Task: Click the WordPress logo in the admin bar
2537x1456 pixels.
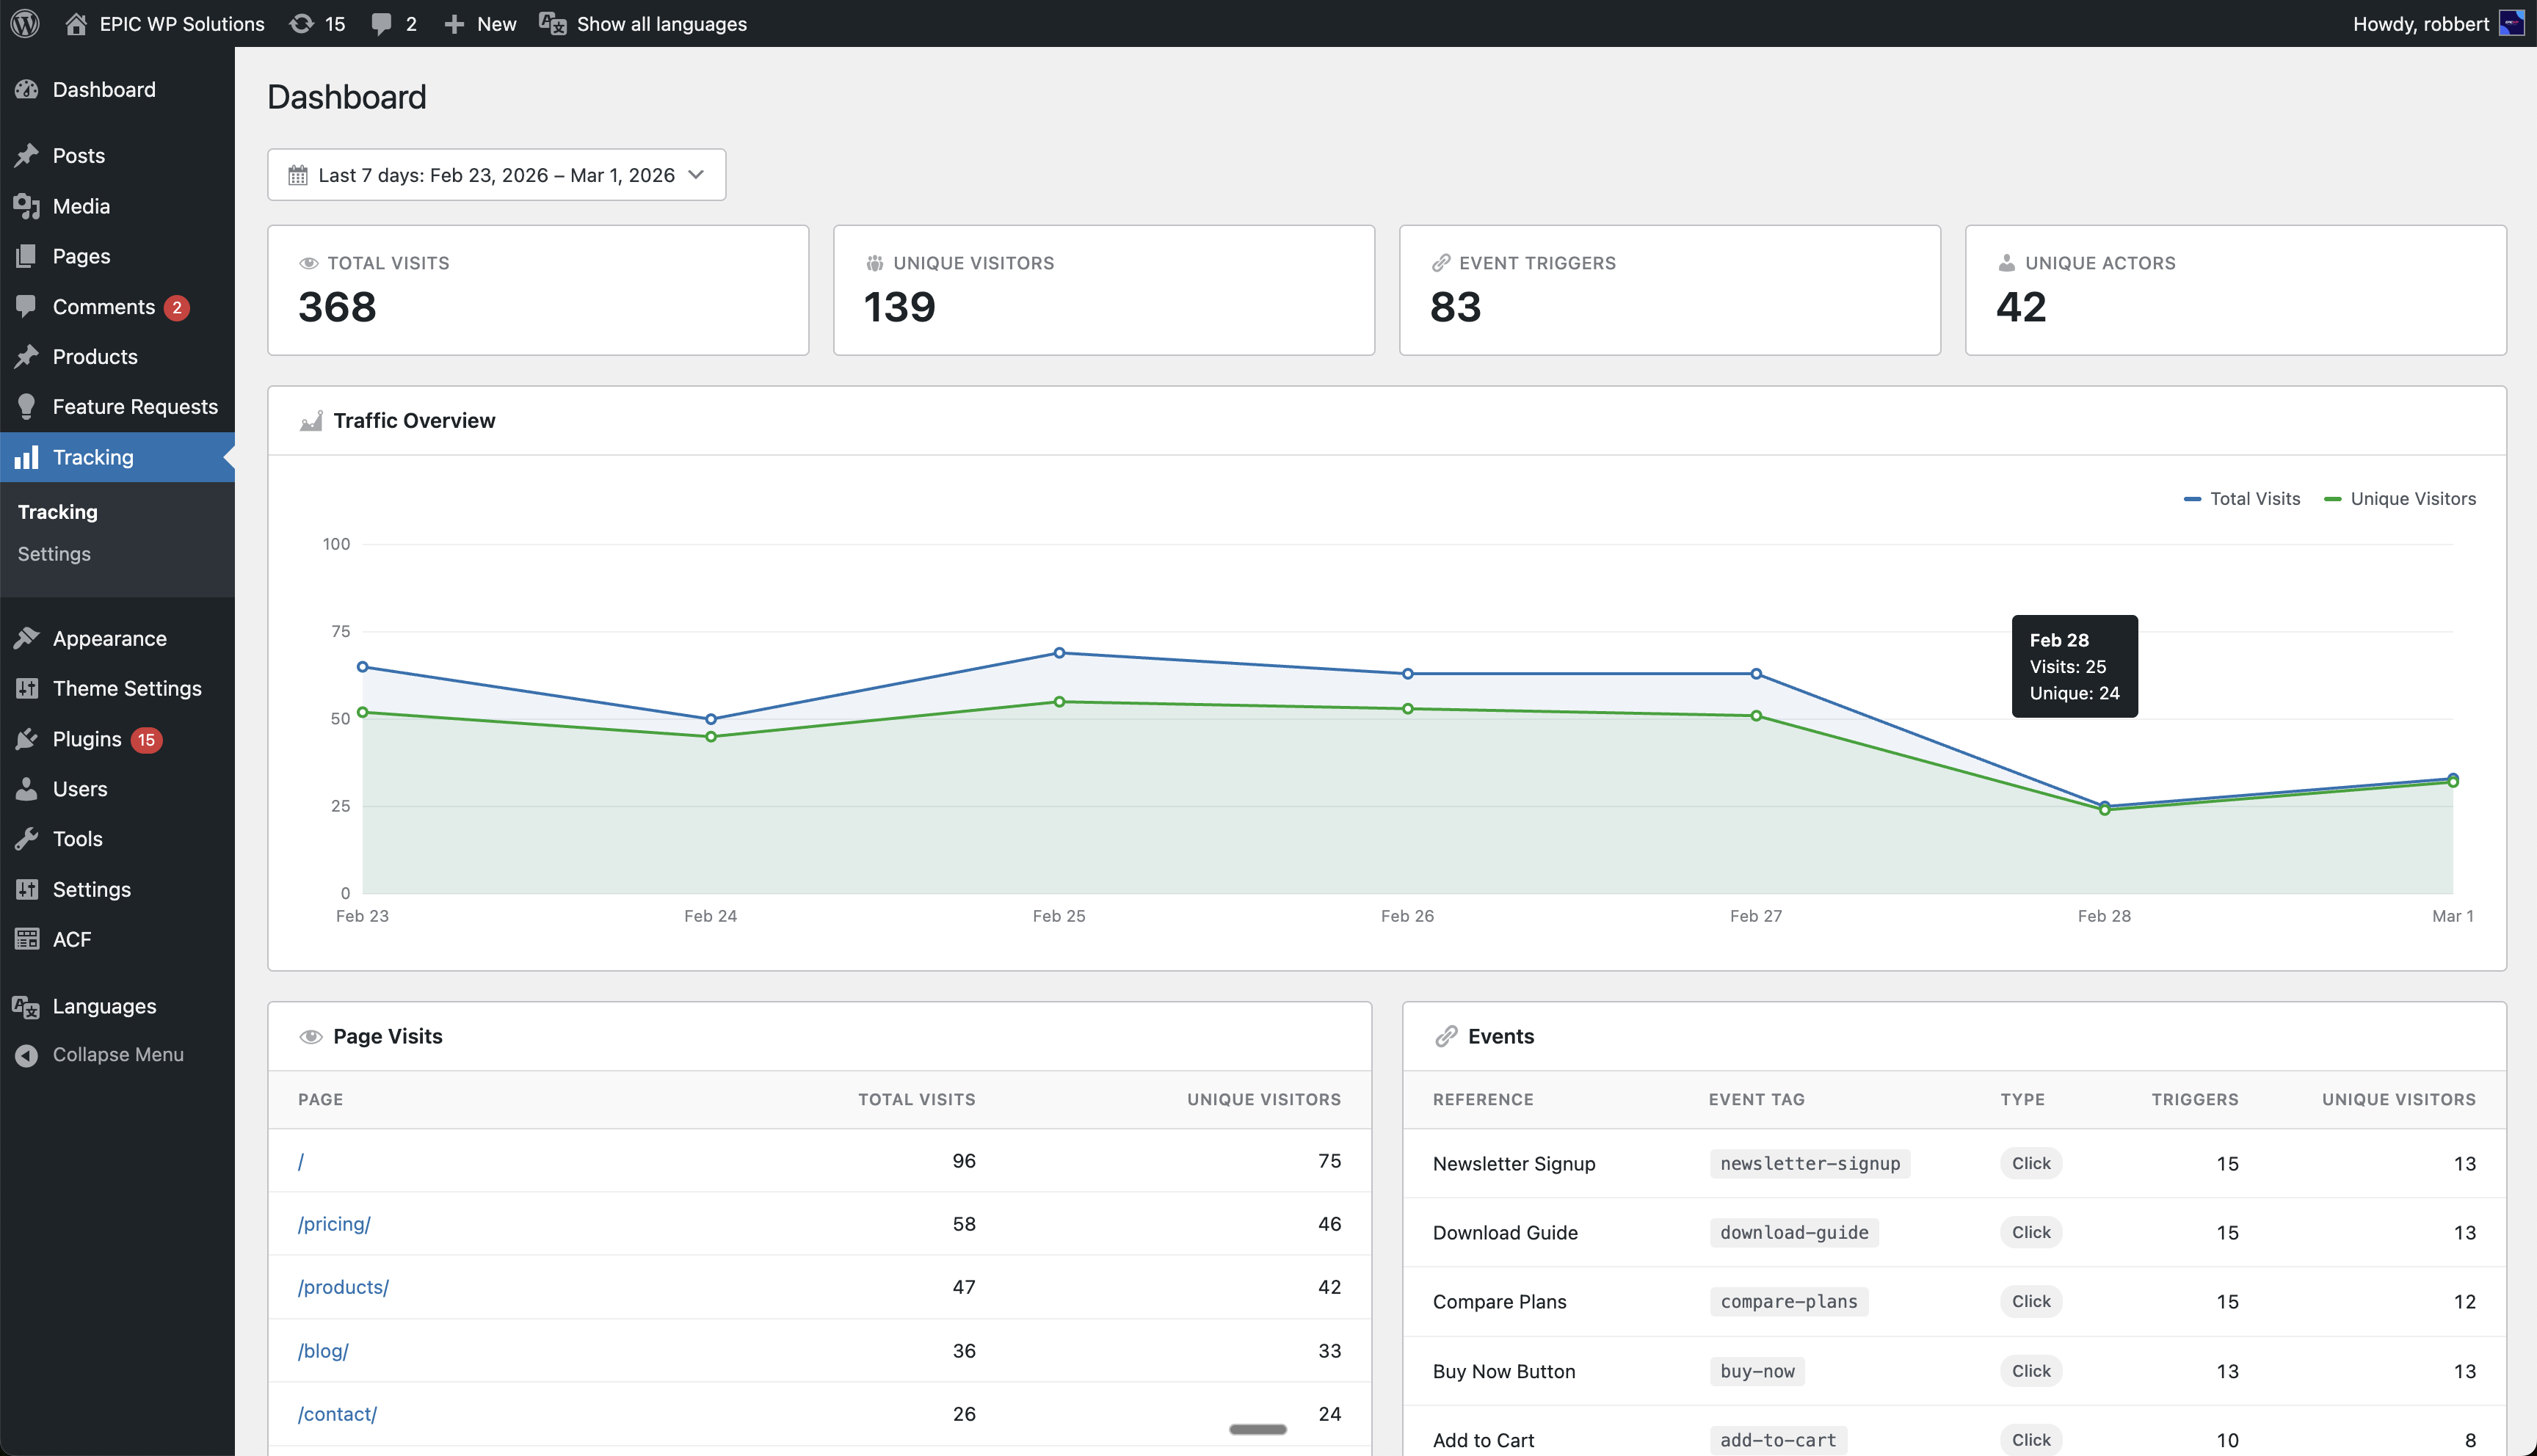Action: click(25, 23)
